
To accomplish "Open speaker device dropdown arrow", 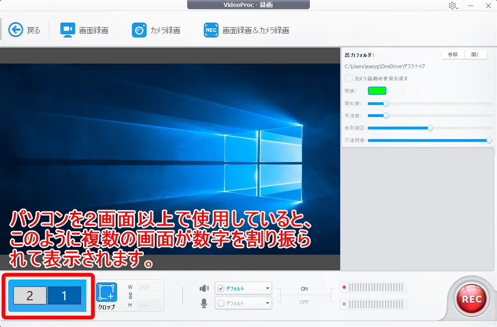I will click(267, 288).
